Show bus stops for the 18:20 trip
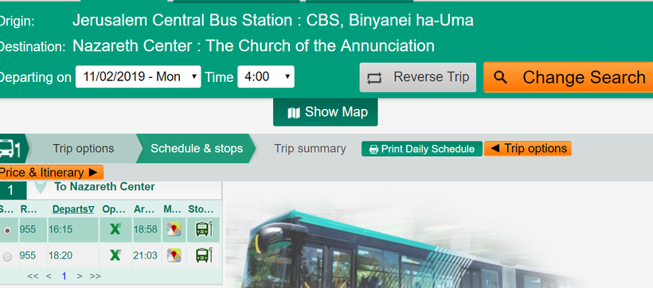 point(204,255)
